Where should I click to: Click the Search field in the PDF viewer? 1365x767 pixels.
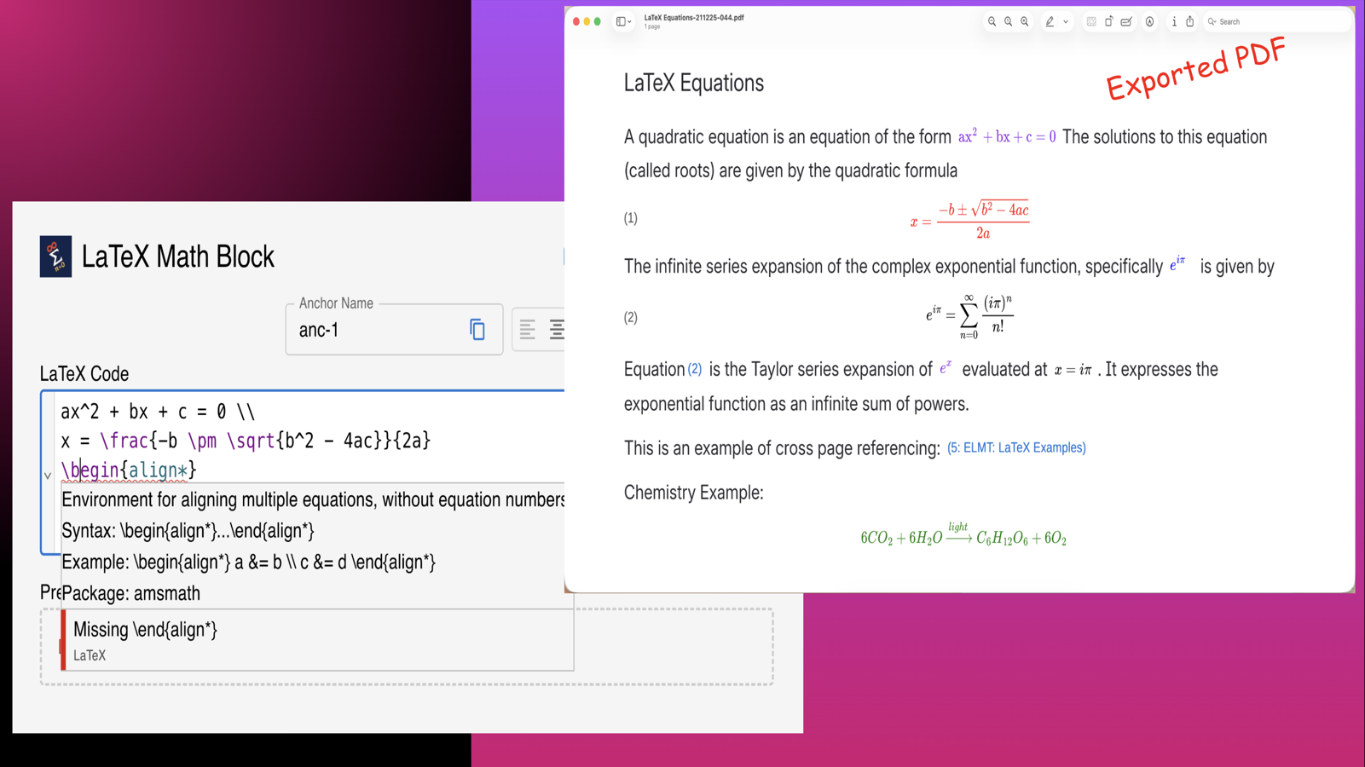(1277, 21)
